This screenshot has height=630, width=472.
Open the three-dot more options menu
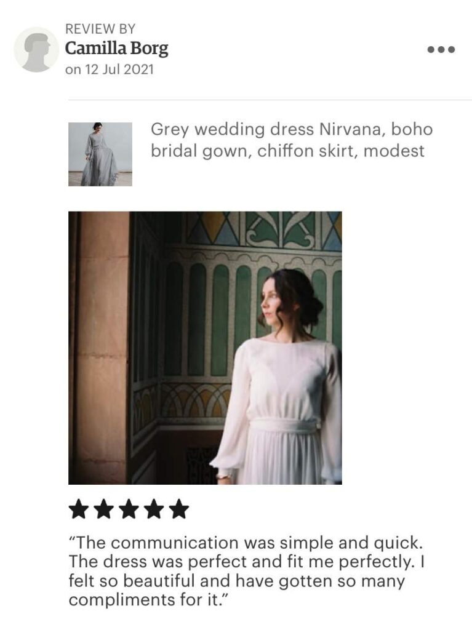pos(441,49)
